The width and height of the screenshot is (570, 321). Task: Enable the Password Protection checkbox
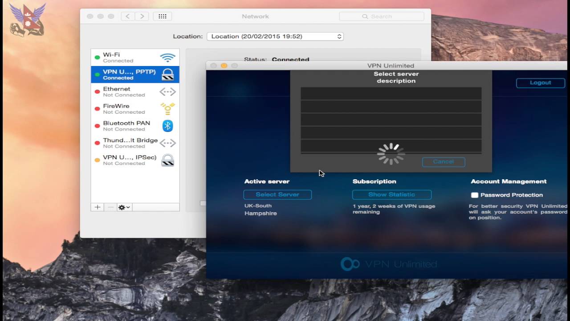(x=475, y=195)
